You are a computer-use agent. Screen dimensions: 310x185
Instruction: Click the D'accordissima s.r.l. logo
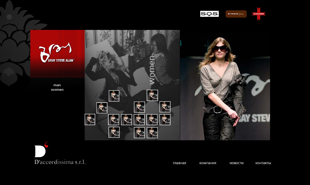[x=60, y=153]
